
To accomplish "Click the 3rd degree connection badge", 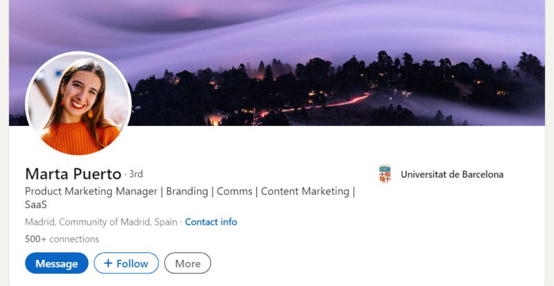I will [136, 174].
